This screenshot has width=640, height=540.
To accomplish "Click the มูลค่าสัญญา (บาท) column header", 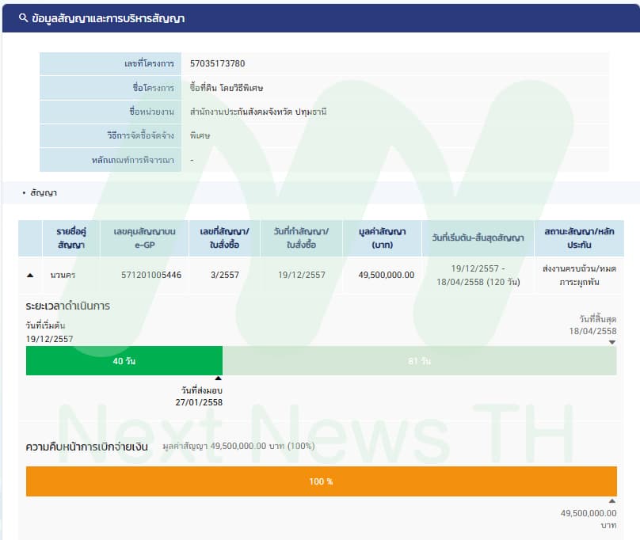I will 383,238.
